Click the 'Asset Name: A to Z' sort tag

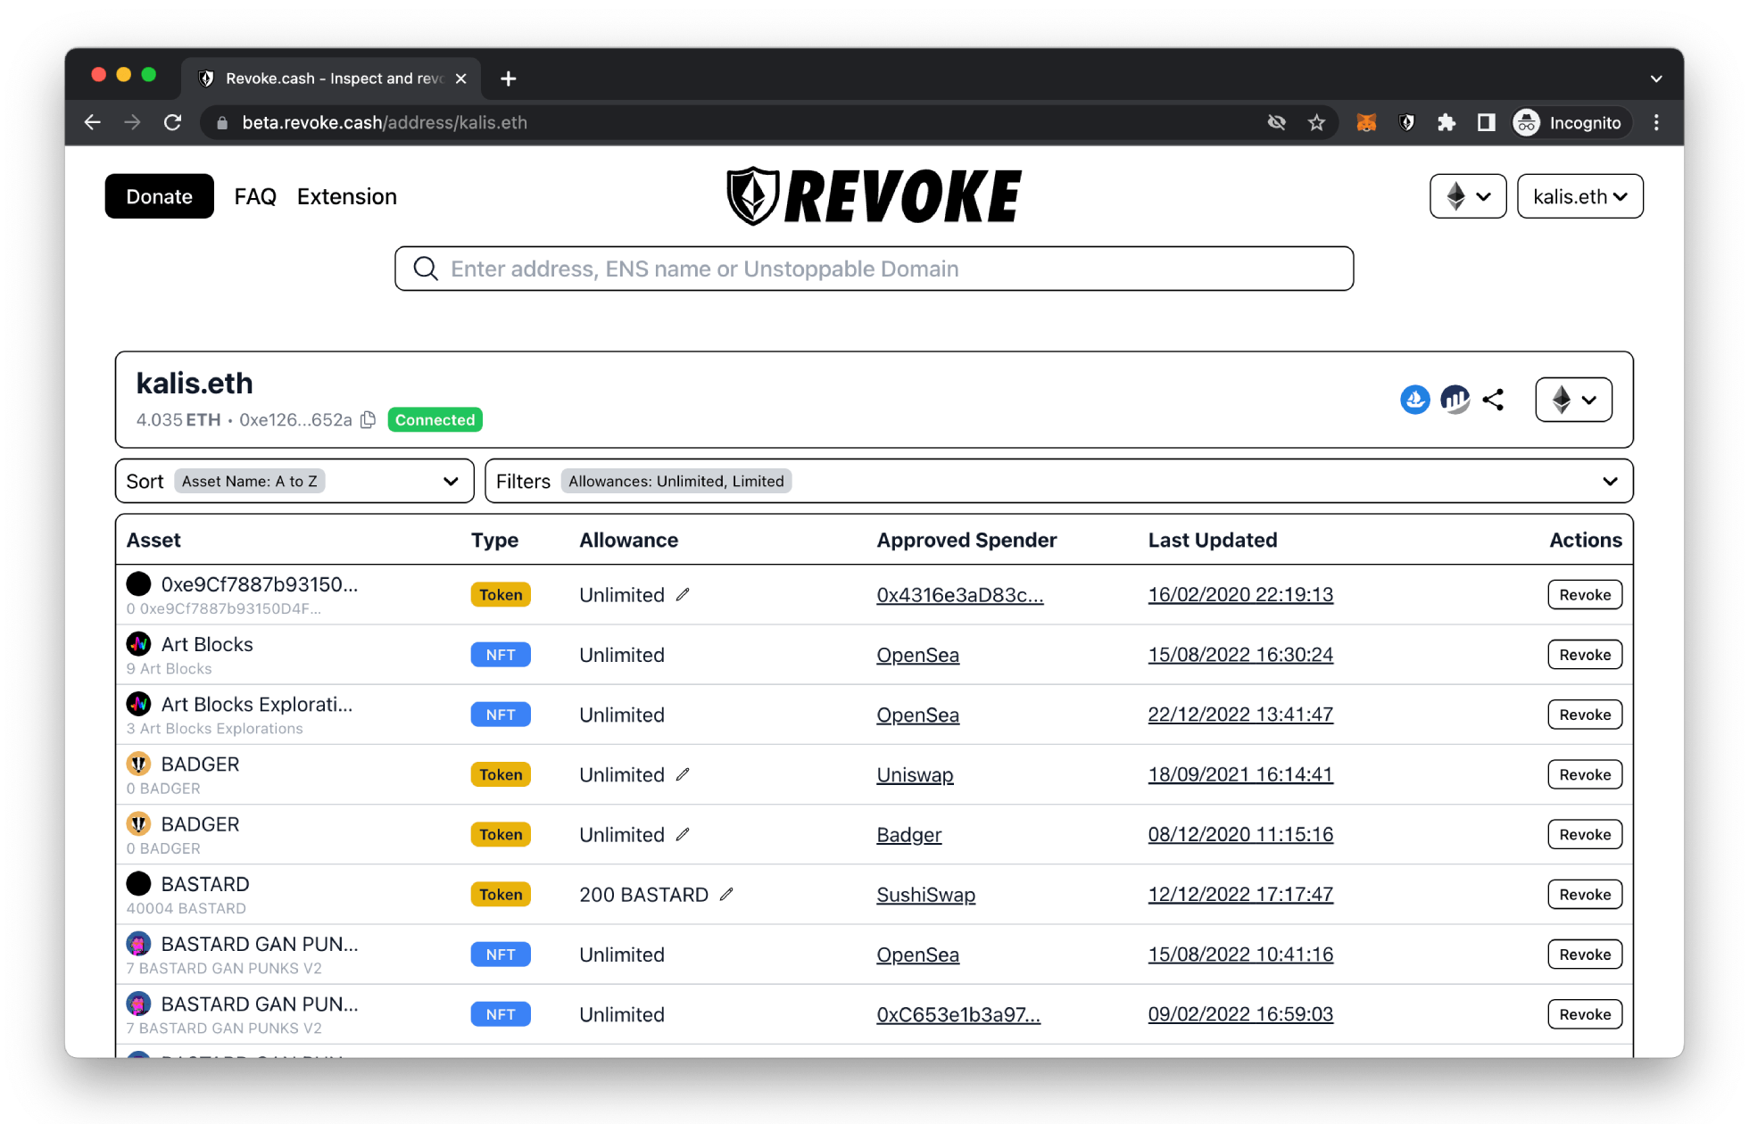[250, 481]
